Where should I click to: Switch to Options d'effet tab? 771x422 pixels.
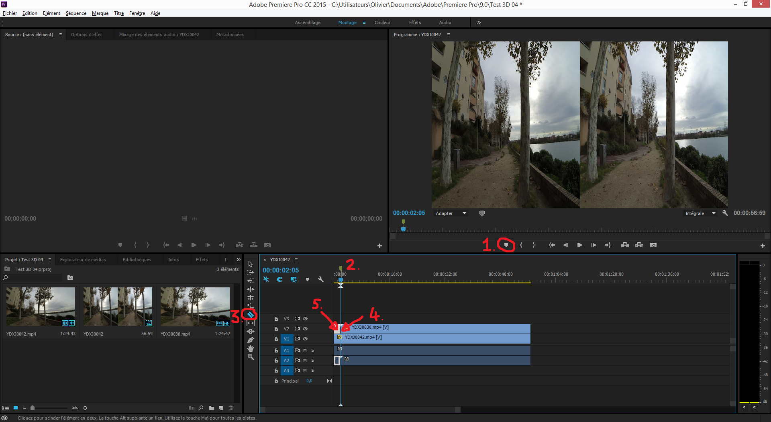86,35
